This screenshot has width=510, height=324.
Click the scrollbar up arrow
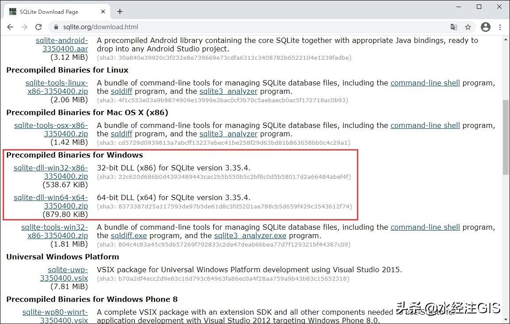506,40
